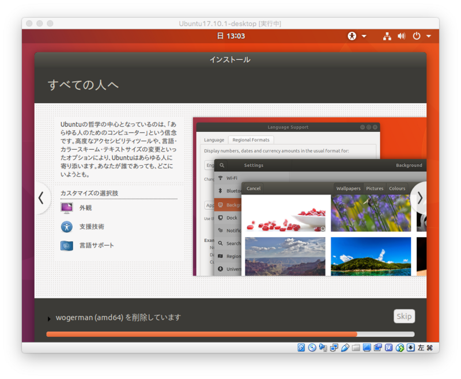Screen dimensions: 461x379
Task: Click the keyboard capture down-arrow indicator
Action: point(411,347)
